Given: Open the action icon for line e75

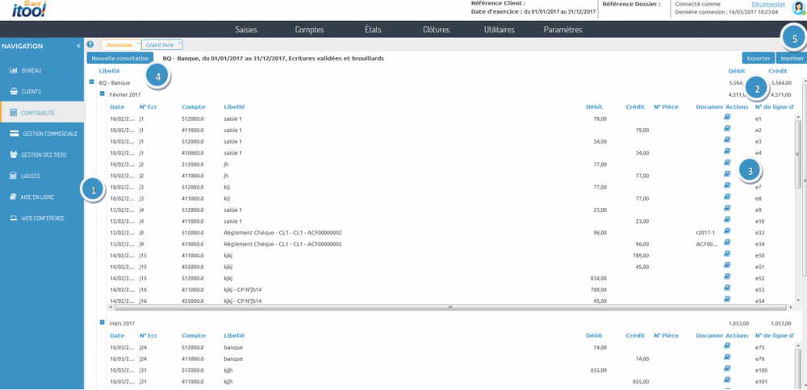Looking at the screenshot, I should 727,346.
